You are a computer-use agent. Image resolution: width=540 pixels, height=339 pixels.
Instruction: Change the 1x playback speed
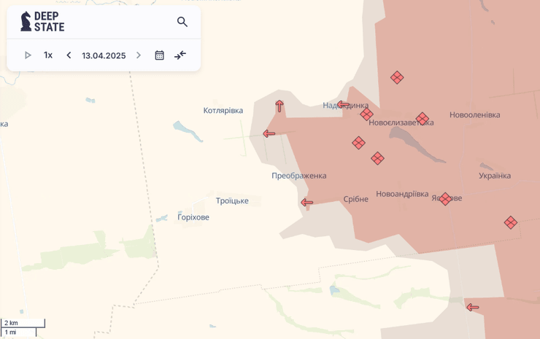click(x=48, y=55)
